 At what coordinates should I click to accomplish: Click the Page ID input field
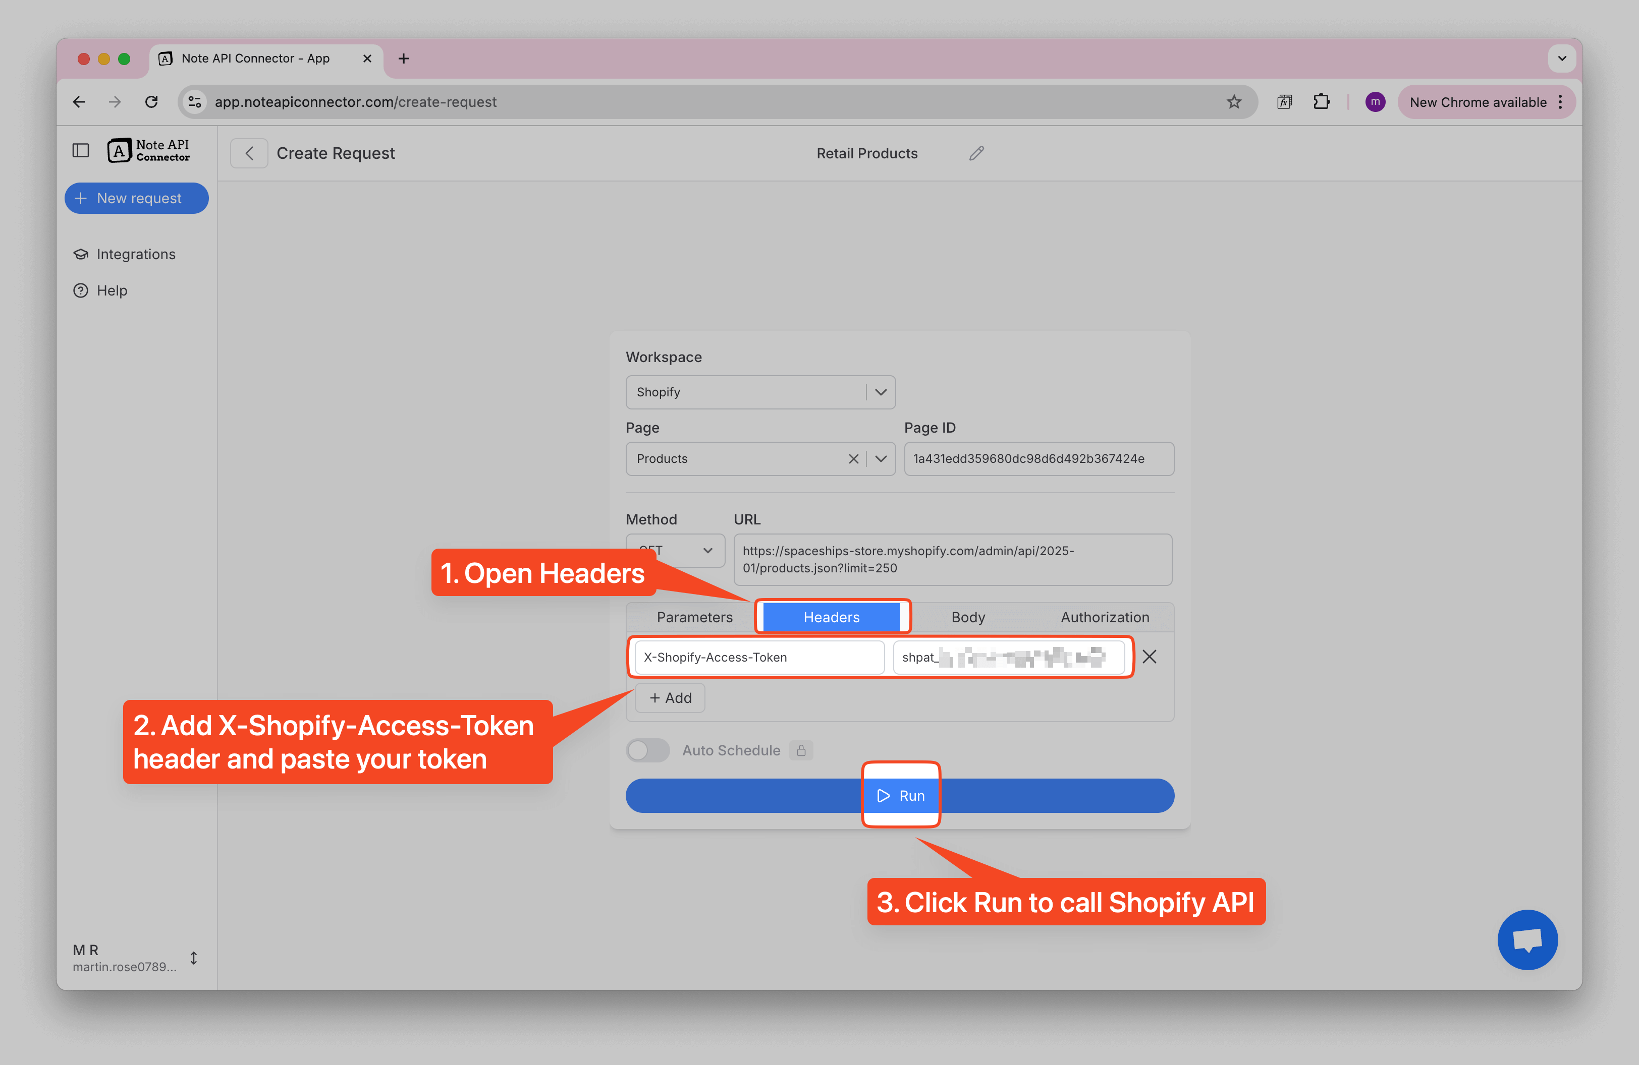[x=1038, y=459]
